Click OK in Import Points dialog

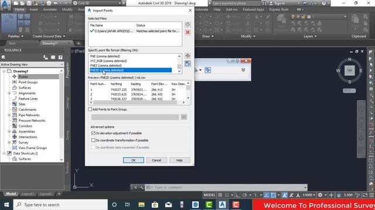[134, 160]
